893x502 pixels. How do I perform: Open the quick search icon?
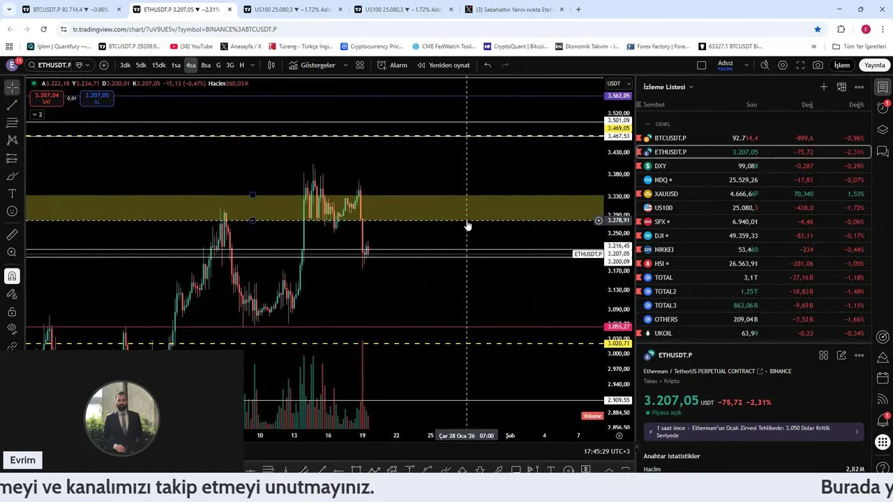(765, 65)
